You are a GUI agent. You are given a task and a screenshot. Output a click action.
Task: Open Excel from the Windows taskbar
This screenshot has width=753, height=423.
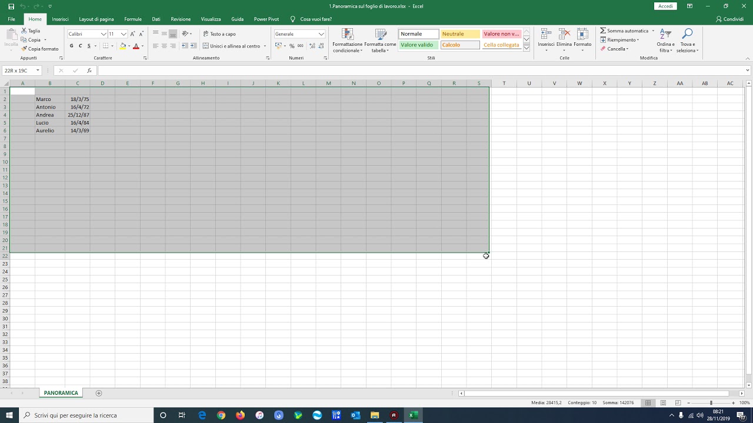(413, 415)
